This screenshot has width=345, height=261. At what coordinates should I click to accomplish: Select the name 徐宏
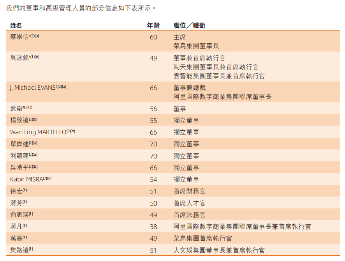coord(16,191)
